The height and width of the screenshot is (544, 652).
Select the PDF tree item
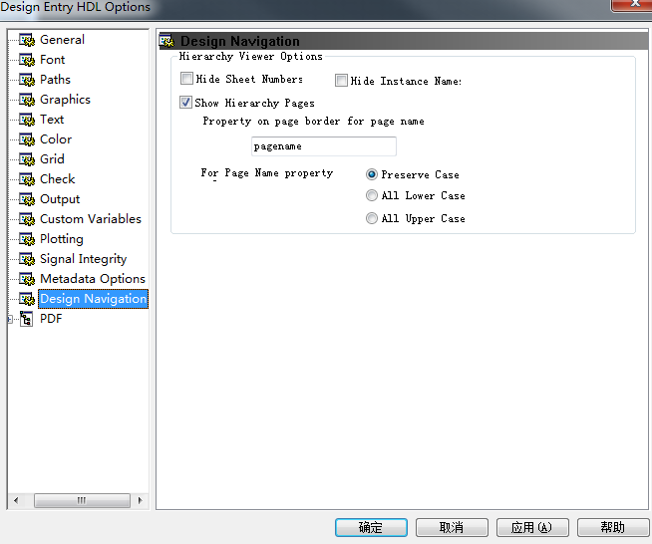(x=51, y=319)
